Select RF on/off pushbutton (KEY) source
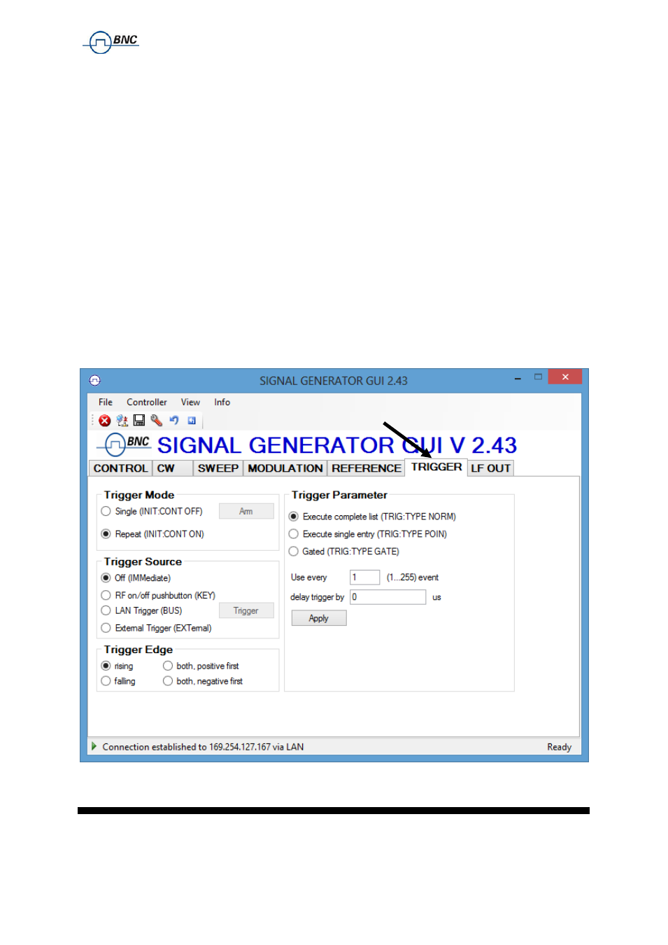The width and height of the screenshot is (668, 945). point(158,595)
